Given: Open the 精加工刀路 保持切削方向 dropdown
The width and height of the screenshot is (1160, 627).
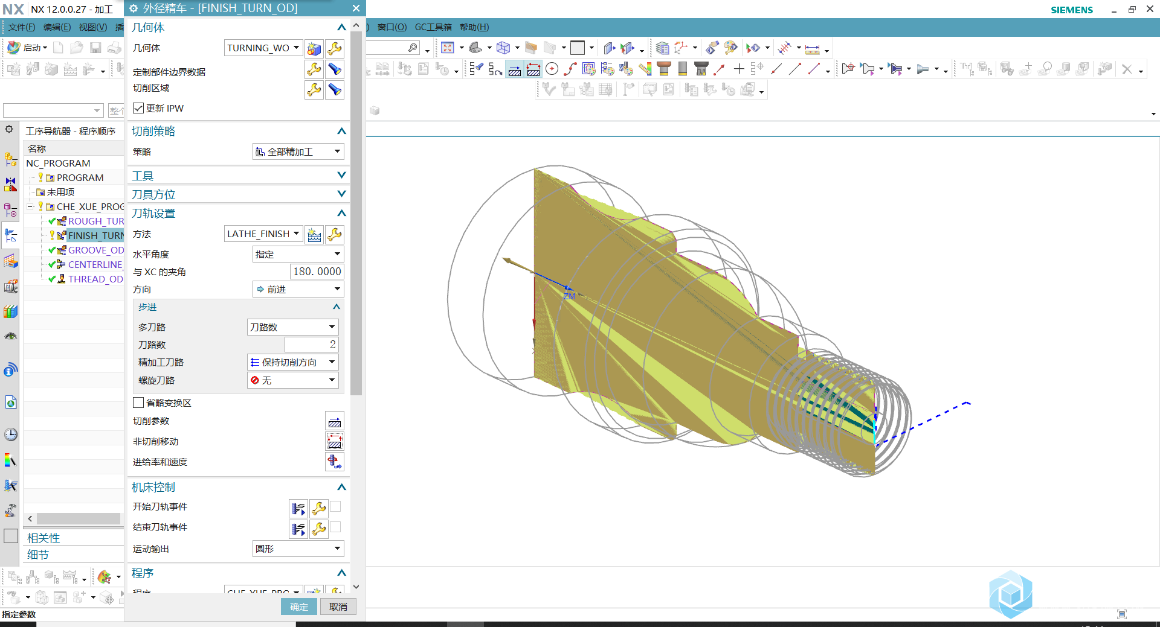Looking at the screenshot, I should point(293,362).
